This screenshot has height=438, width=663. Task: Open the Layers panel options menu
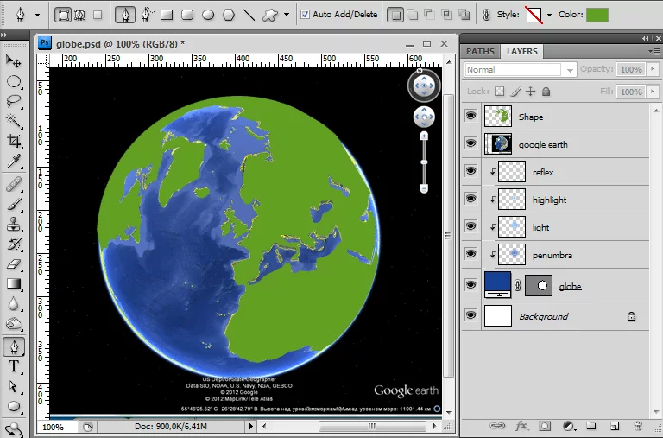pos(656,51)
